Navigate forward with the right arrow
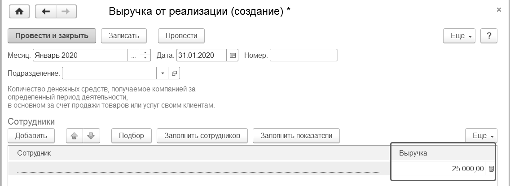 point(66,12)
